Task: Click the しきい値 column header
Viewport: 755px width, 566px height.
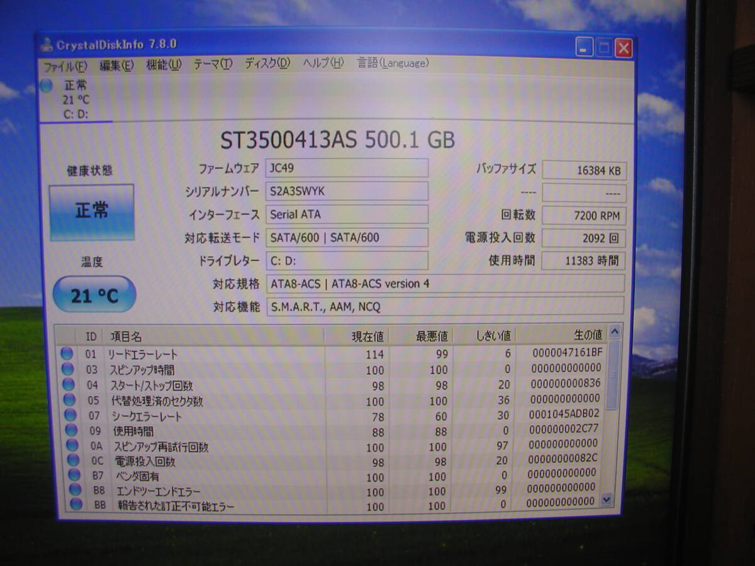Action: click(484, 335)
